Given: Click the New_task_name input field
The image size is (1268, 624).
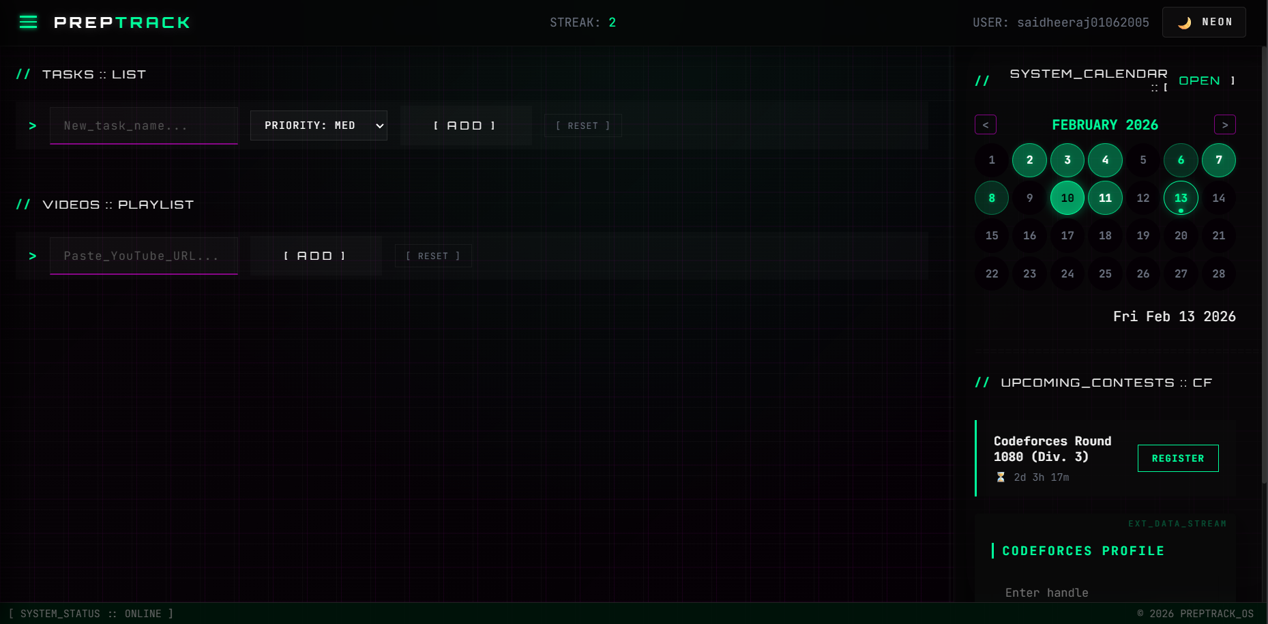Looking at the screenshot, I should 143,125.
